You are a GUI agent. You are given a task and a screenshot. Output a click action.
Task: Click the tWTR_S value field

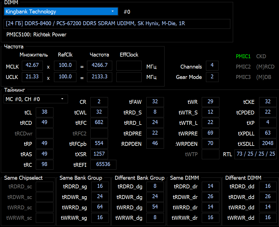pos(210,112)
